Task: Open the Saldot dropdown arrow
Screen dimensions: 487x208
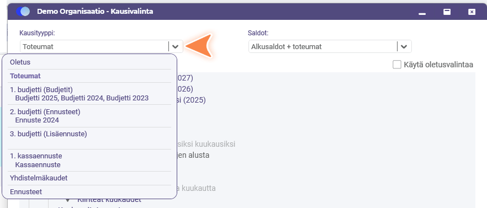Action: [404, 46]
